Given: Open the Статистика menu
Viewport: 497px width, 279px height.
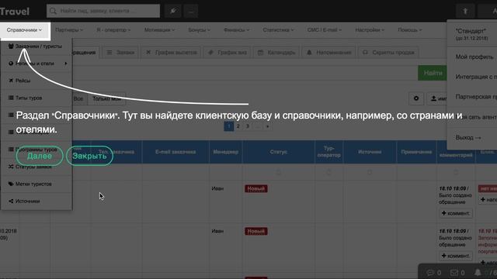Looking at the screenshot, I should pos(278,30).
